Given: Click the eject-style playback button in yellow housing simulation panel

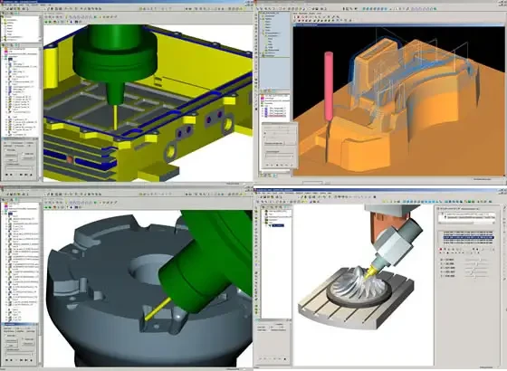Looking at the screenshot, I should pyautogui.click(x=31, y=175).
